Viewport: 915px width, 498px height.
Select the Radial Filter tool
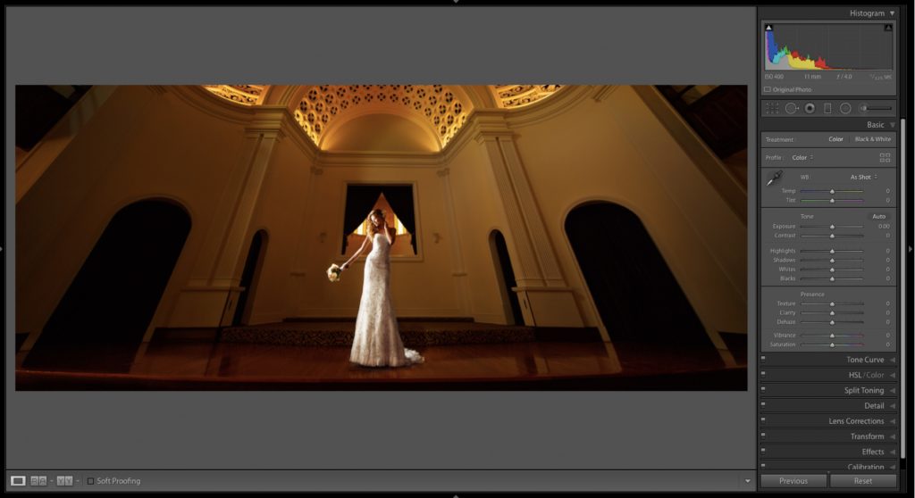coord(845,109)
